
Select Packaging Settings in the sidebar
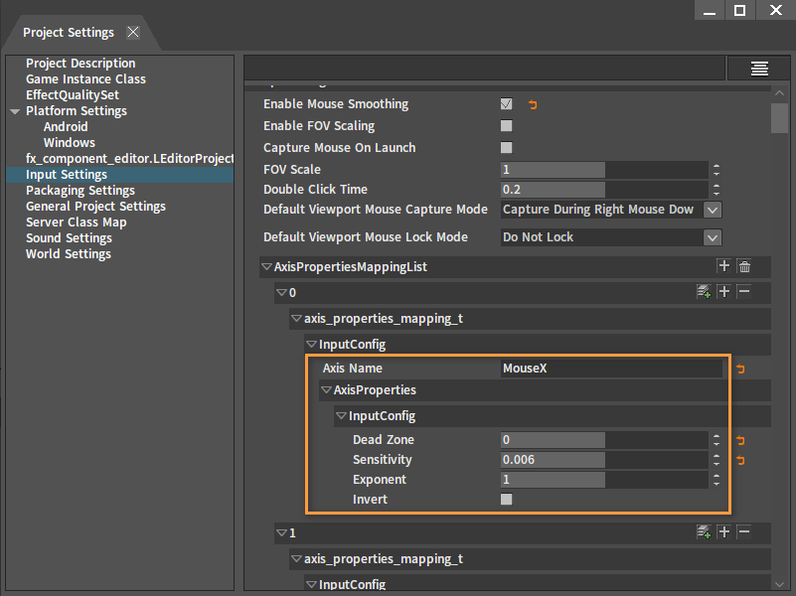(80, 191)
